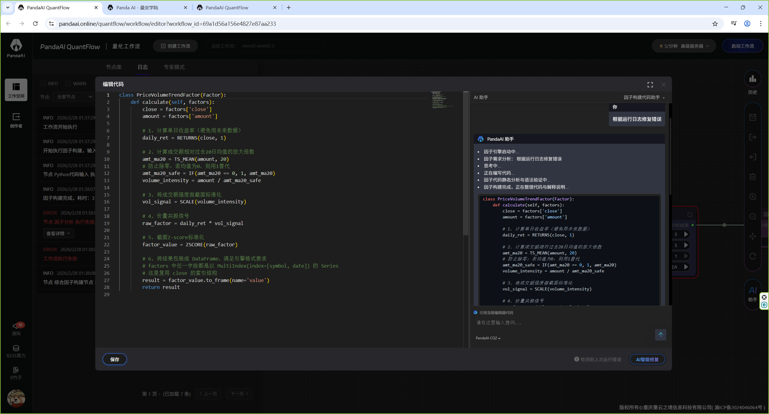Viewport: 769px width, 414px height.
Task: Open the browser tab search dropdown
Action: click(x=8, y=7)
